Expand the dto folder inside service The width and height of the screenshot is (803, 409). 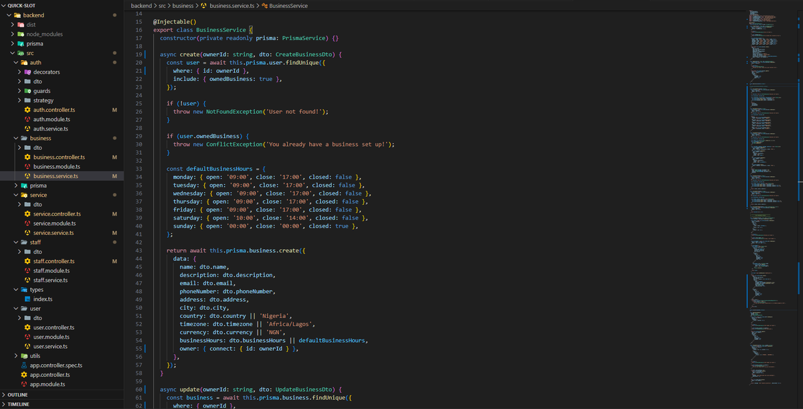[x=19, y=204]
